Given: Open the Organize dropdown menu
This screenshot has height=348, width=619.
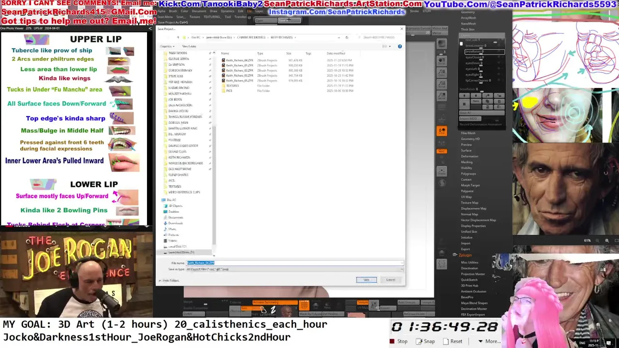Looking at the screenshot, I should click(x=166, y=46).
